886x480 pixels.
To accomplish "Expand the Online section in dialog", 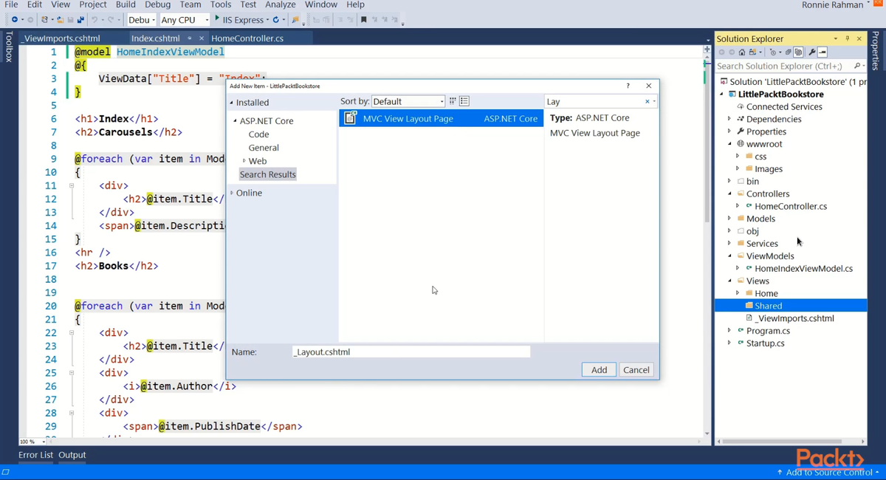I will [232, 193].
